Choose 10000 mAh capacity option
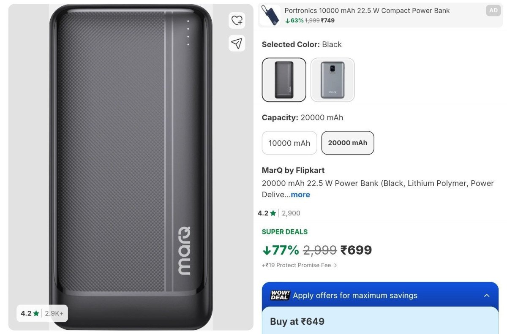Screen dimensions: 507x334 tap(289, 143)
